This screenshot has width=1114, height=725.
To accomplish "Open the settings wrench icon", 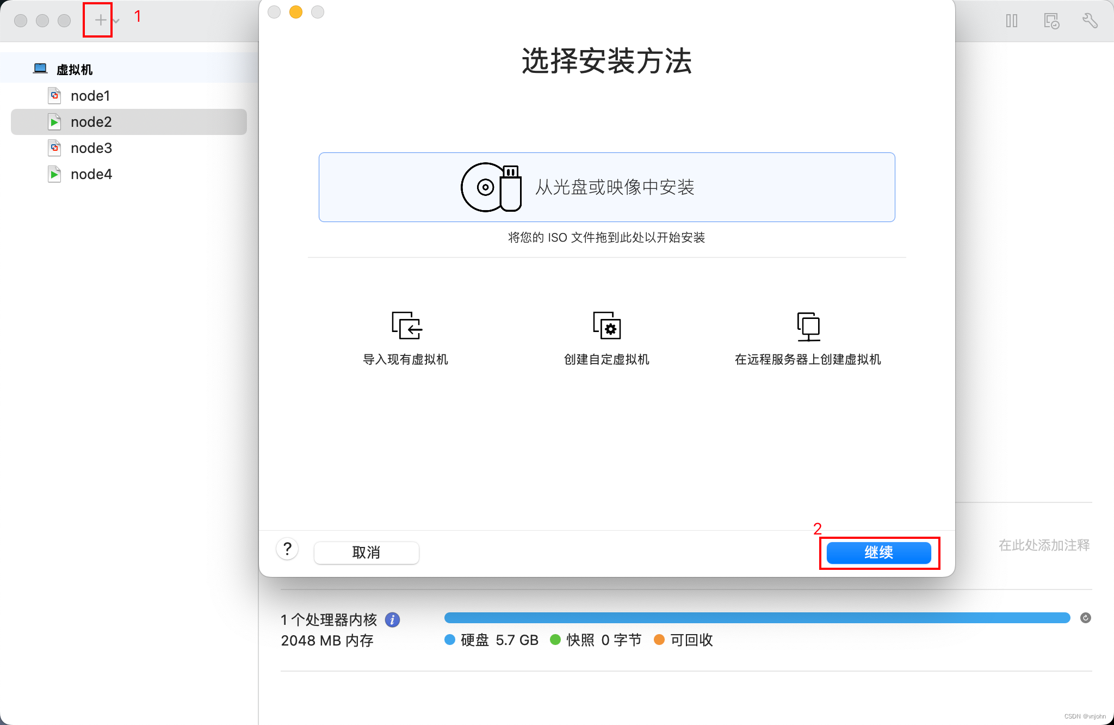I will click(1090, 21).
